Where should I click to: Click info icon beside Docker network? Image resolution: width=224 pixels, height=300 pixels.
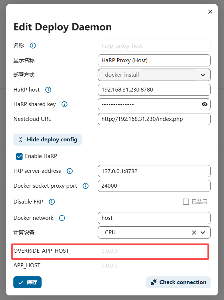pos(62,218)
